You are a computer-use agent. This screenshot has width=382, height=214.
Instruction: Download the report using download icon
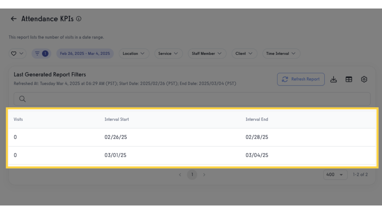click(333, 79)
